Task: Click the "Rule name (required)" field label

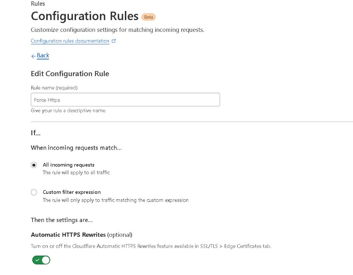Action: (x=54, y=87)
